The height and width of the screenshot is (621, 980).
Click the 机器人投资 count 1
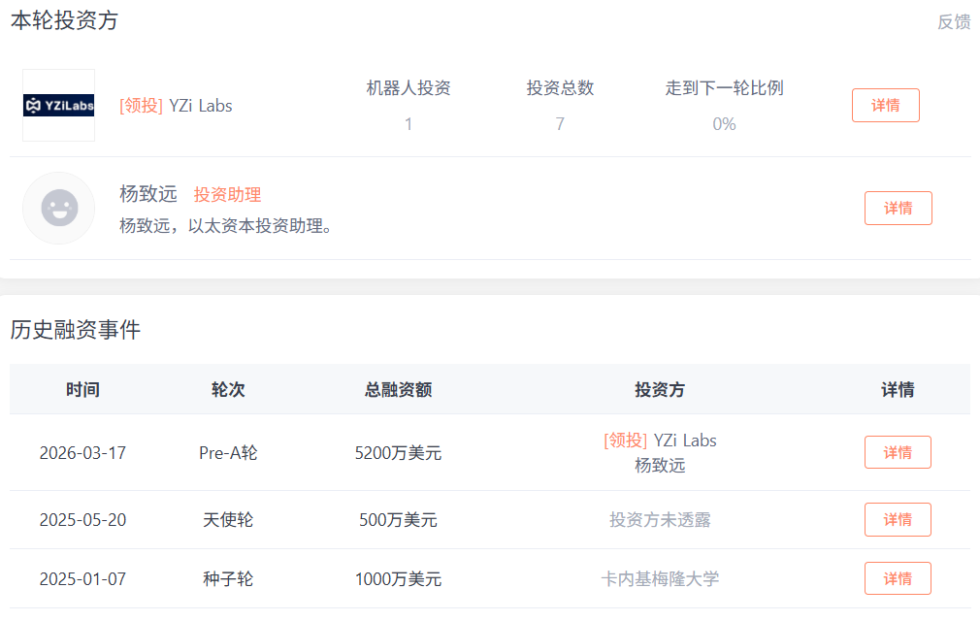tap(408, 124)
